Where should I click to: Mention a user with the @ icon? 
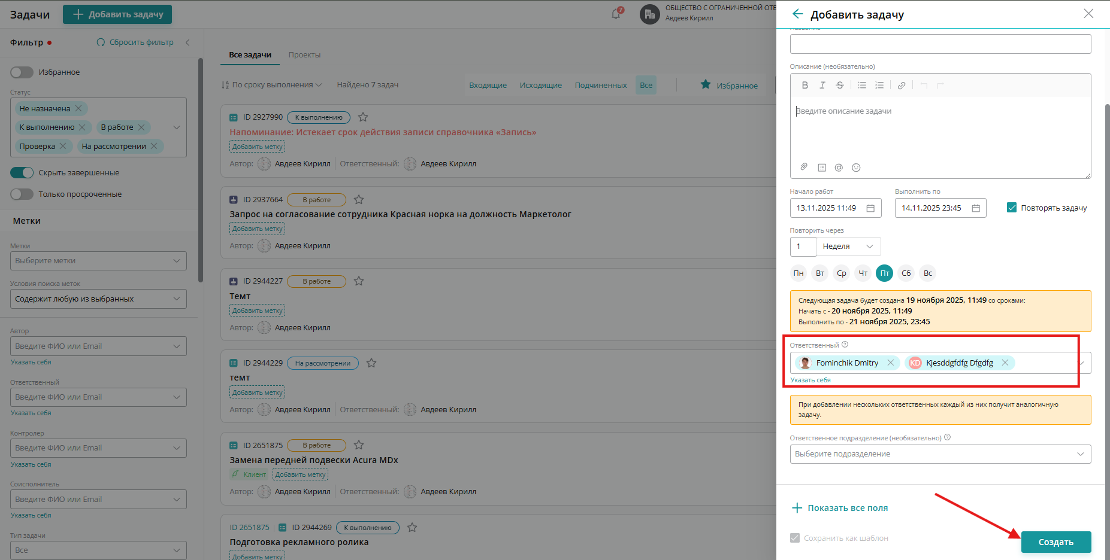pos(839,168)
